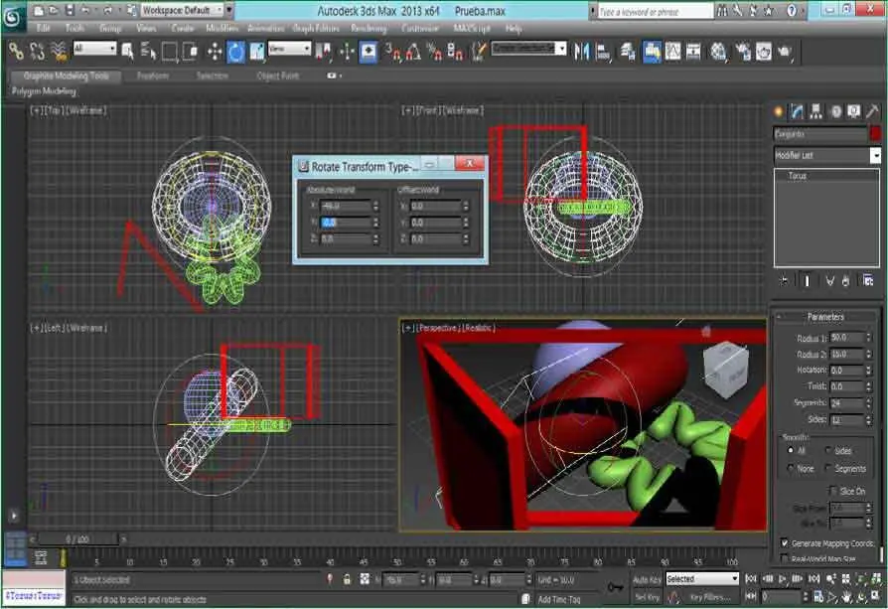Switch to the Freeform ribbon tab
This screenshot has height=609, width=888.
point(153,76)
